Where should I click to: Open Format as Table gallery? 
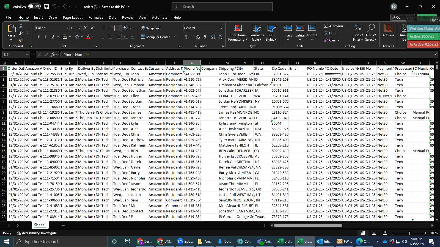coord(256,33)
